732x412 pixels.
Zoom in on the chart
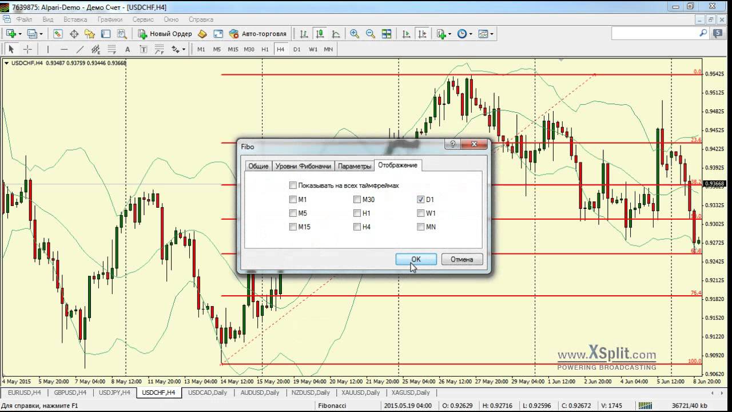tap(355, 34)
